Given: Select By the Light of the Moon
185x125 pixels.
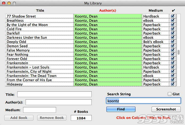Looking at the screenshot, I should tap(40, 25).
